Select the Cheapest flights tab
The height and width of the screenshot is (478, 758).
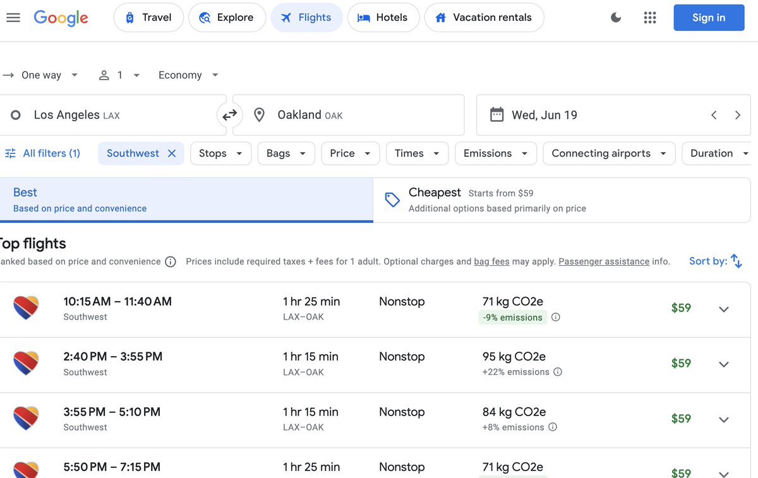[x=562, y=200]
